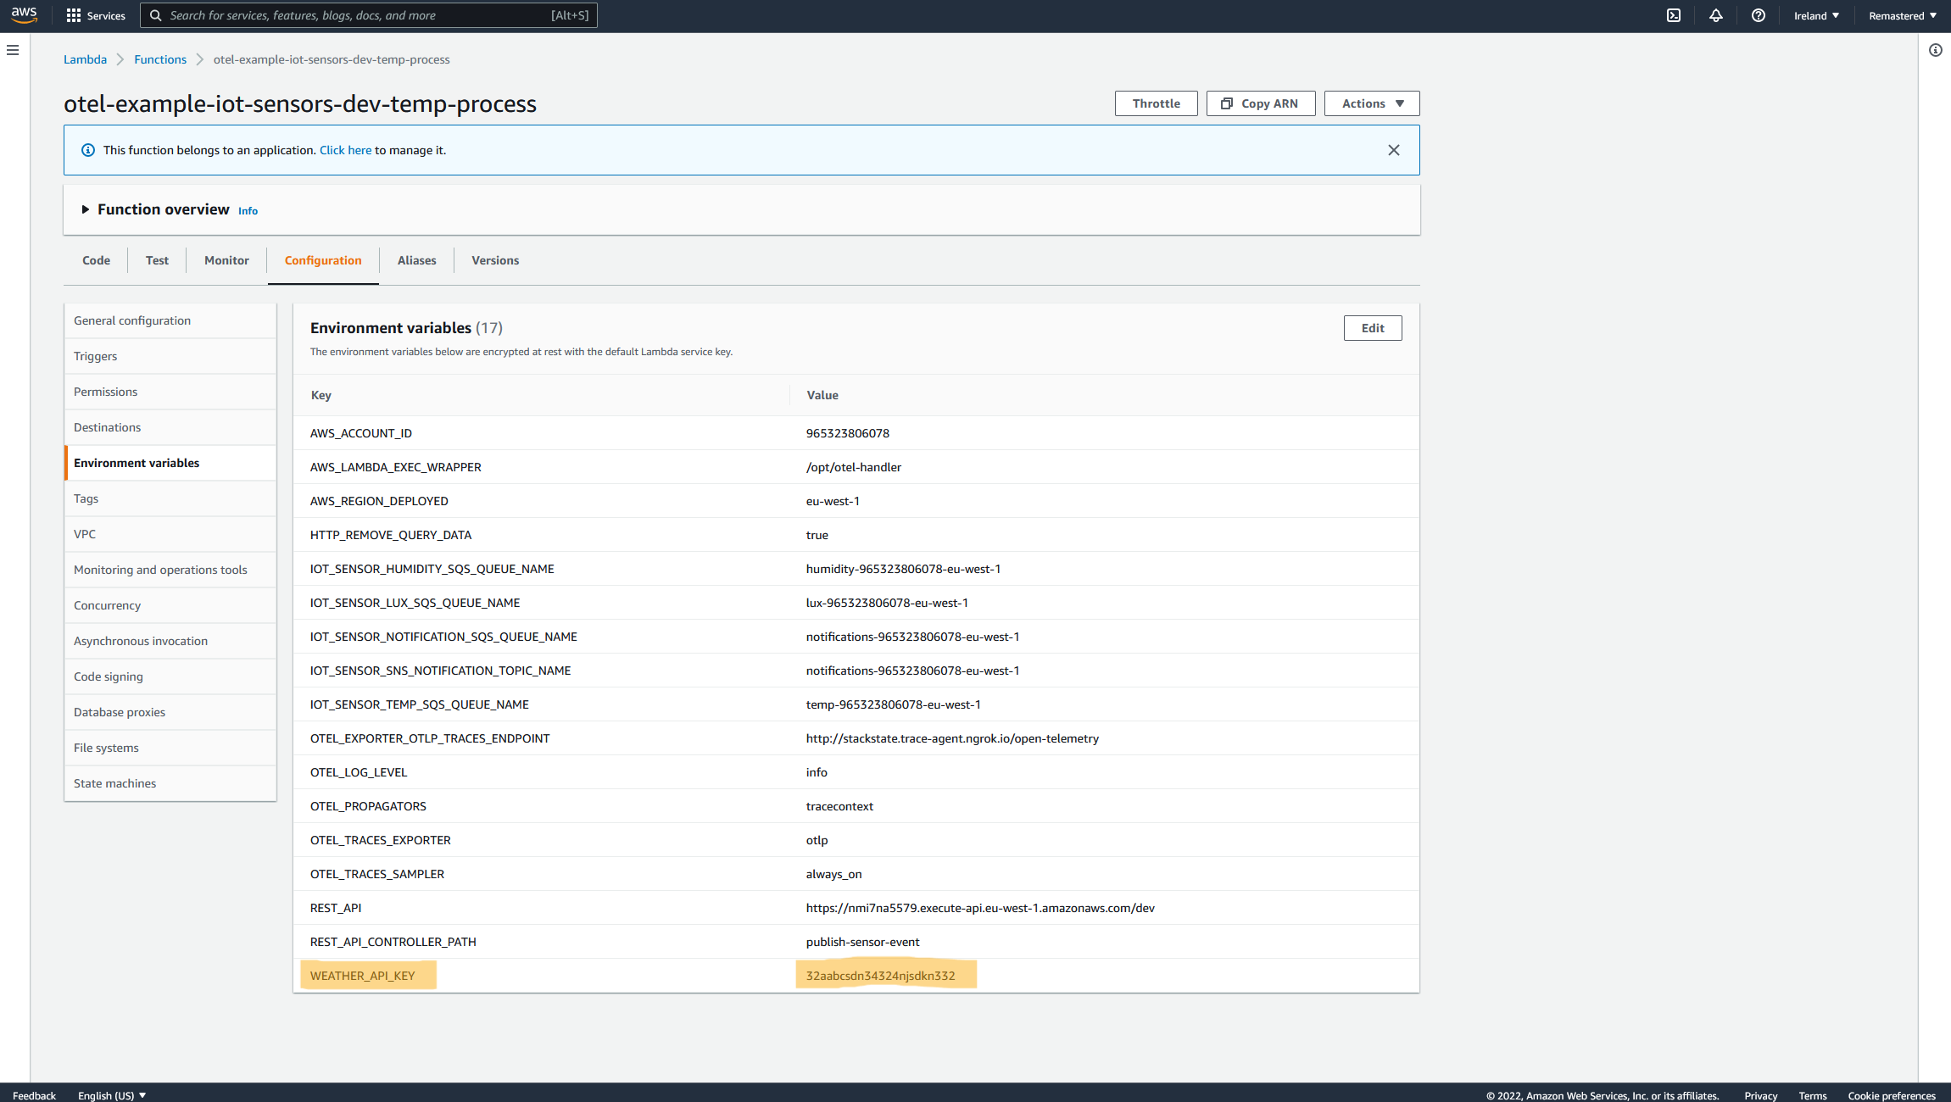Open the Privacy footer link

coord(1760,1095)
